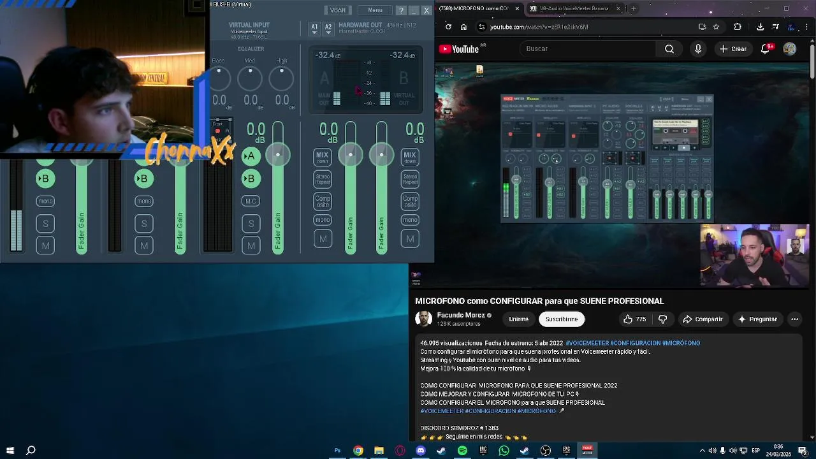Open the browser downloads icon
Viewport: 816px width, 459px height.
point(760,27)
